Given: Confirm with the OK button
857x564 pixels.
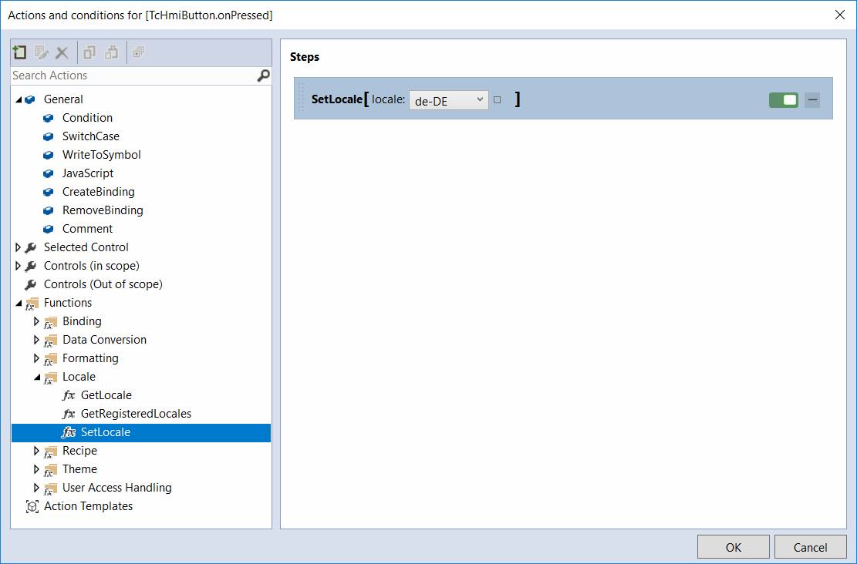Looking at the screenshot, I should (733, 547).
